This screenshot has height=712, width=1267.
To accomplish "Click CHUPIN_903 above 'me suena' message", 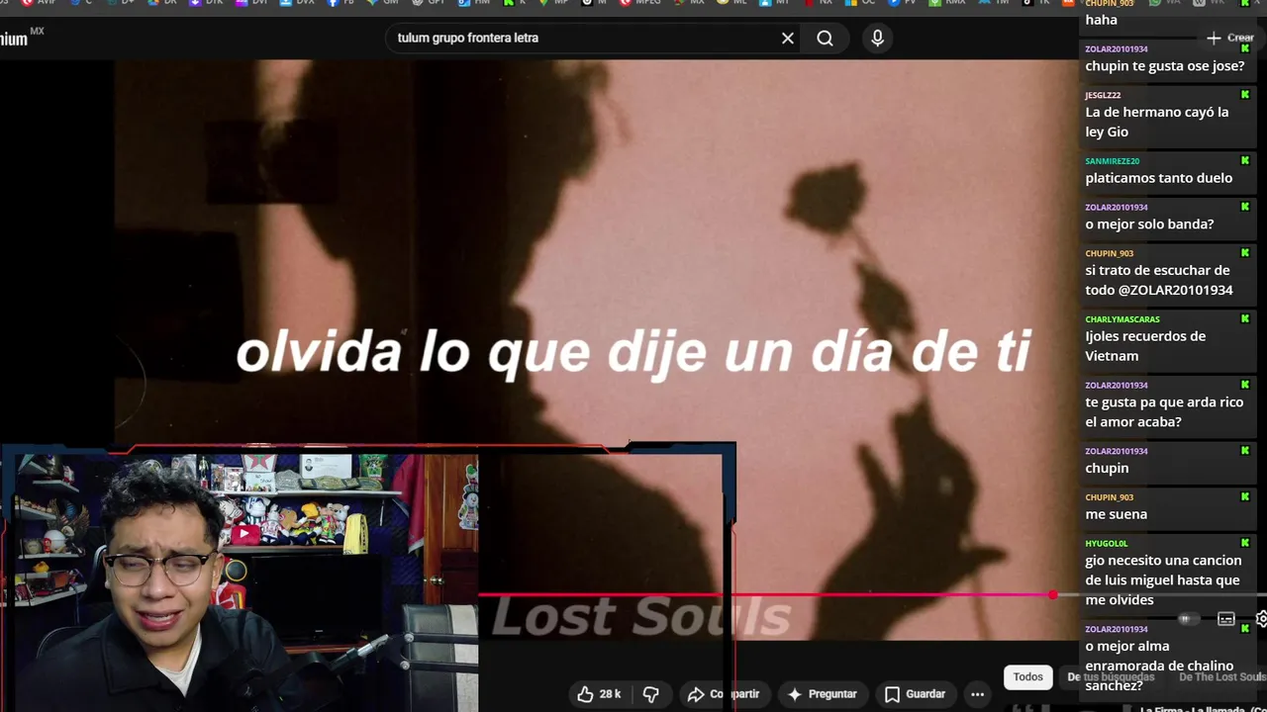I will tap(1110, 497).
